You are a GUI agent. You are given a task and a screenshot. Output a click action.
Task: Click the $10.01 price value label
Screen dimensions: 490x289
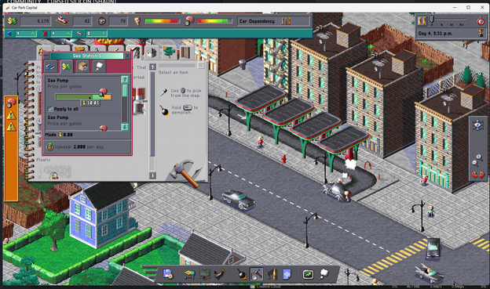click(91, 103)
